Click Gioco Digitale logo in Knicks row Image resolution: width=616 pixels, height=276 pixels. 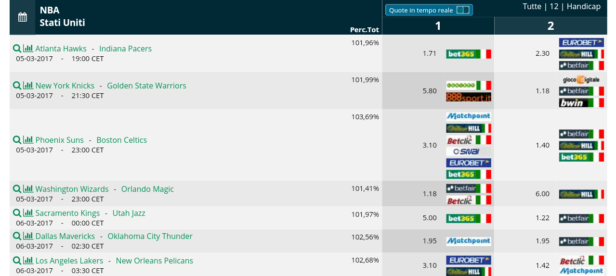point(581,79)
